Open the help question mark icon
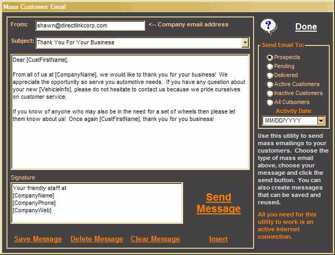This screenshot has width=335, height=255. click(x=268, y=26)
